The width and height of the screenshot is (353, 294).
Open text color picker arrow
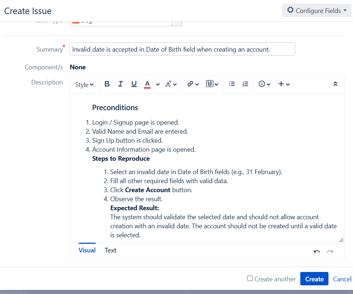tap(158, 85)
